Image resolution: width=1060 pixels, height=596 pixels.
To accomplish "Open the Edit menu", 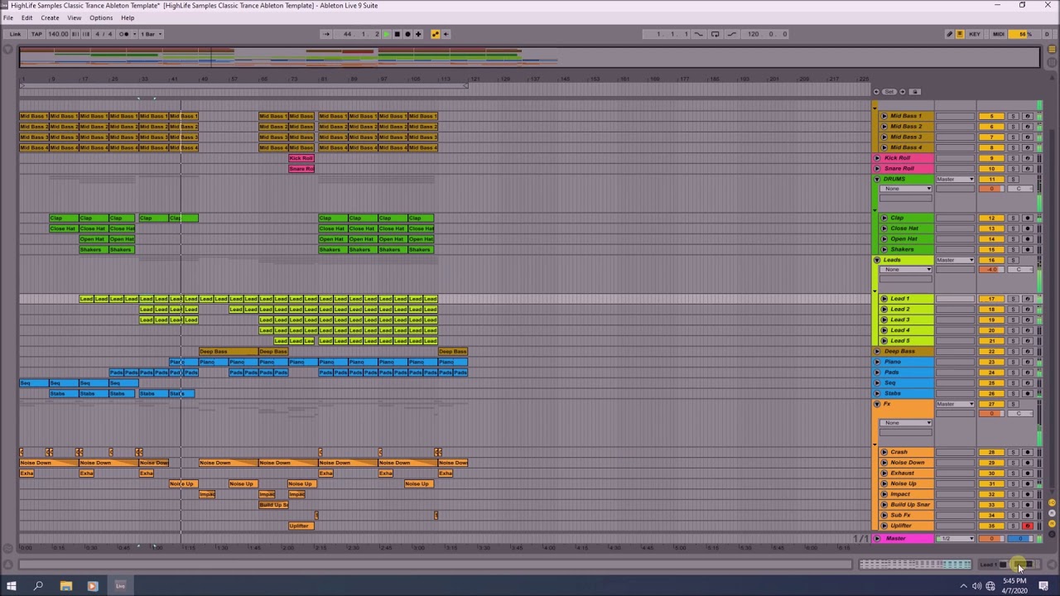I will coord(27,17).
